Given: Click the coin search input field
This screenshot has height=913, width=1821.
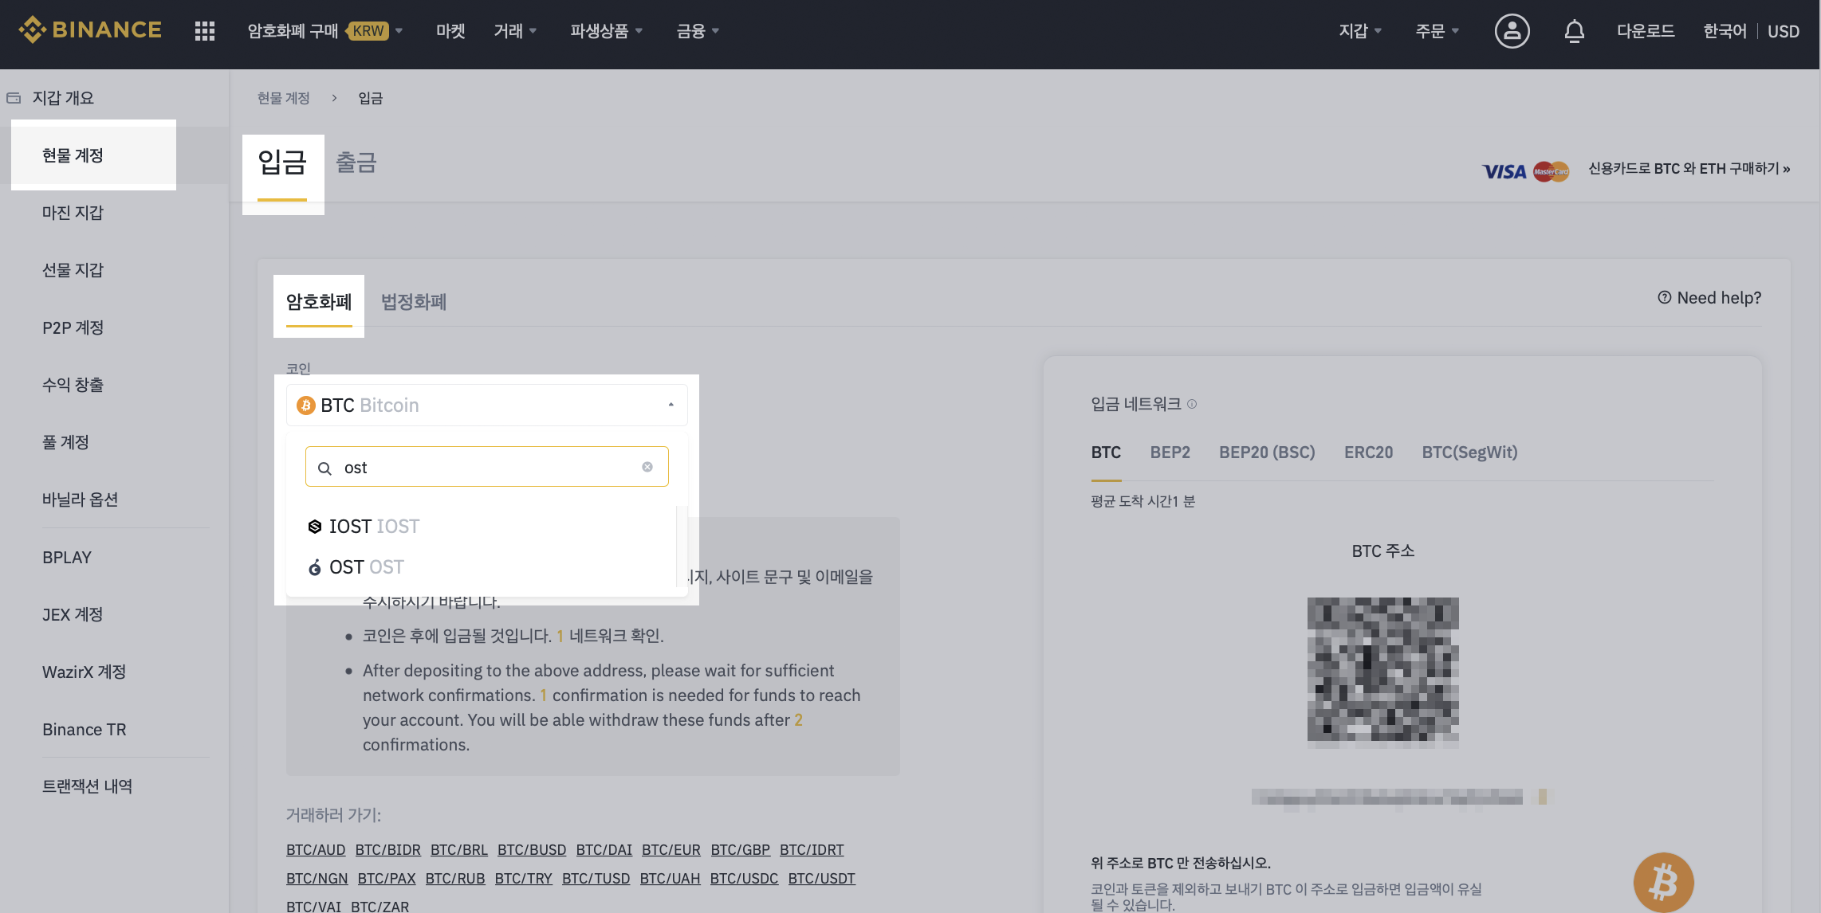Looking at the screenshot, I should point(486,467).
